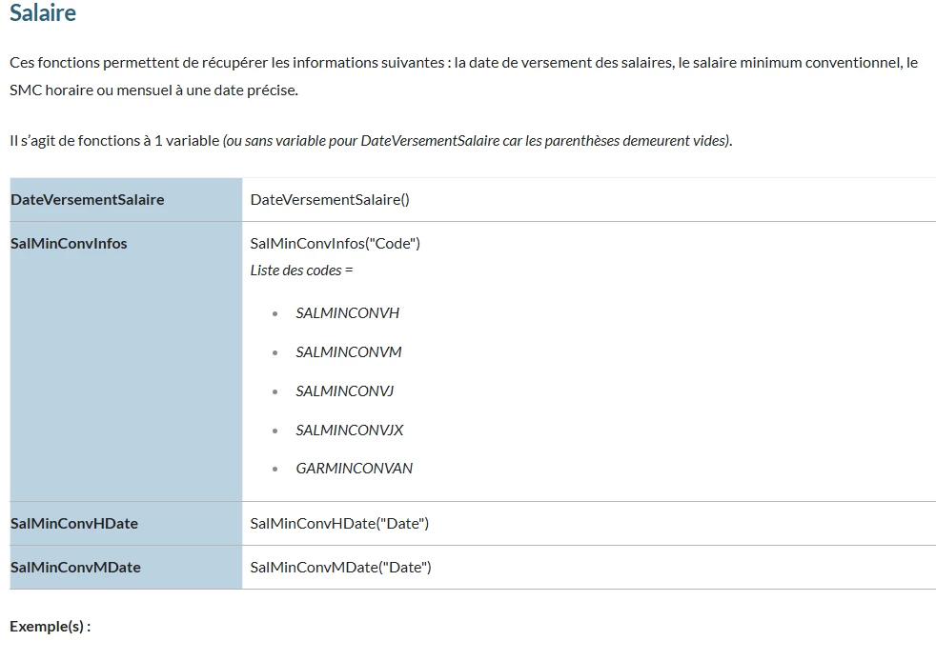Click the SalMinConvMDate("Date") syntax text
Viewport: 936px width, 661px height.
click(x=340, y=568)
